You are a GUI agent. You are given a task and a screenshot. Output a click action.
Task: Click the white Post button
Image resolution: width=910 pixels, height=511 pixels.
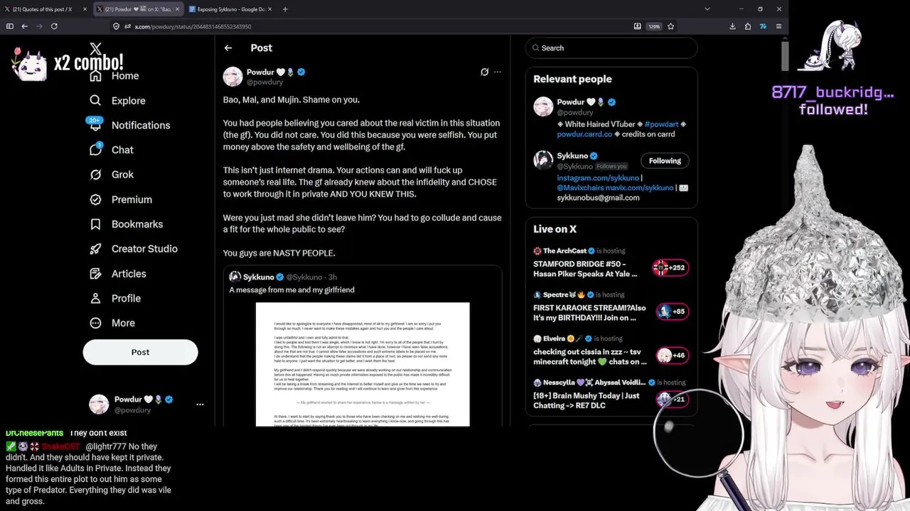point(140,352)
